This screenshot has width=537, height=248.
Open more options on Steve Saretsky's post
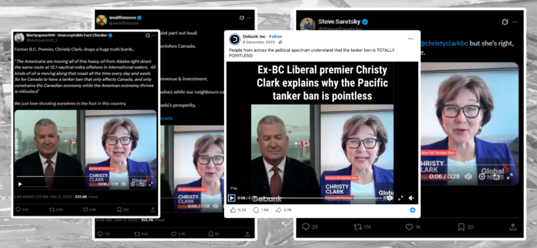[515, 22]
